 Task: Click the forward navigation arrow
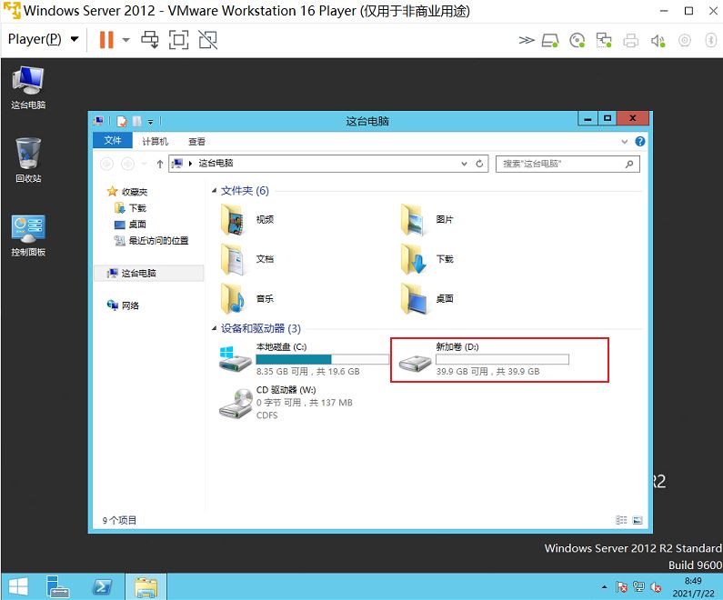[x=127, y=164]
